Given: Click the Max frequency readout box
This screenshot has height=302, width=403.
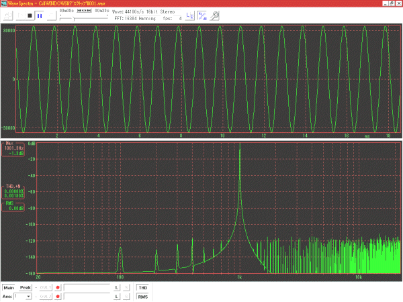Looking at the screenshot, I should pyautogui.click(x=13, y=148).
